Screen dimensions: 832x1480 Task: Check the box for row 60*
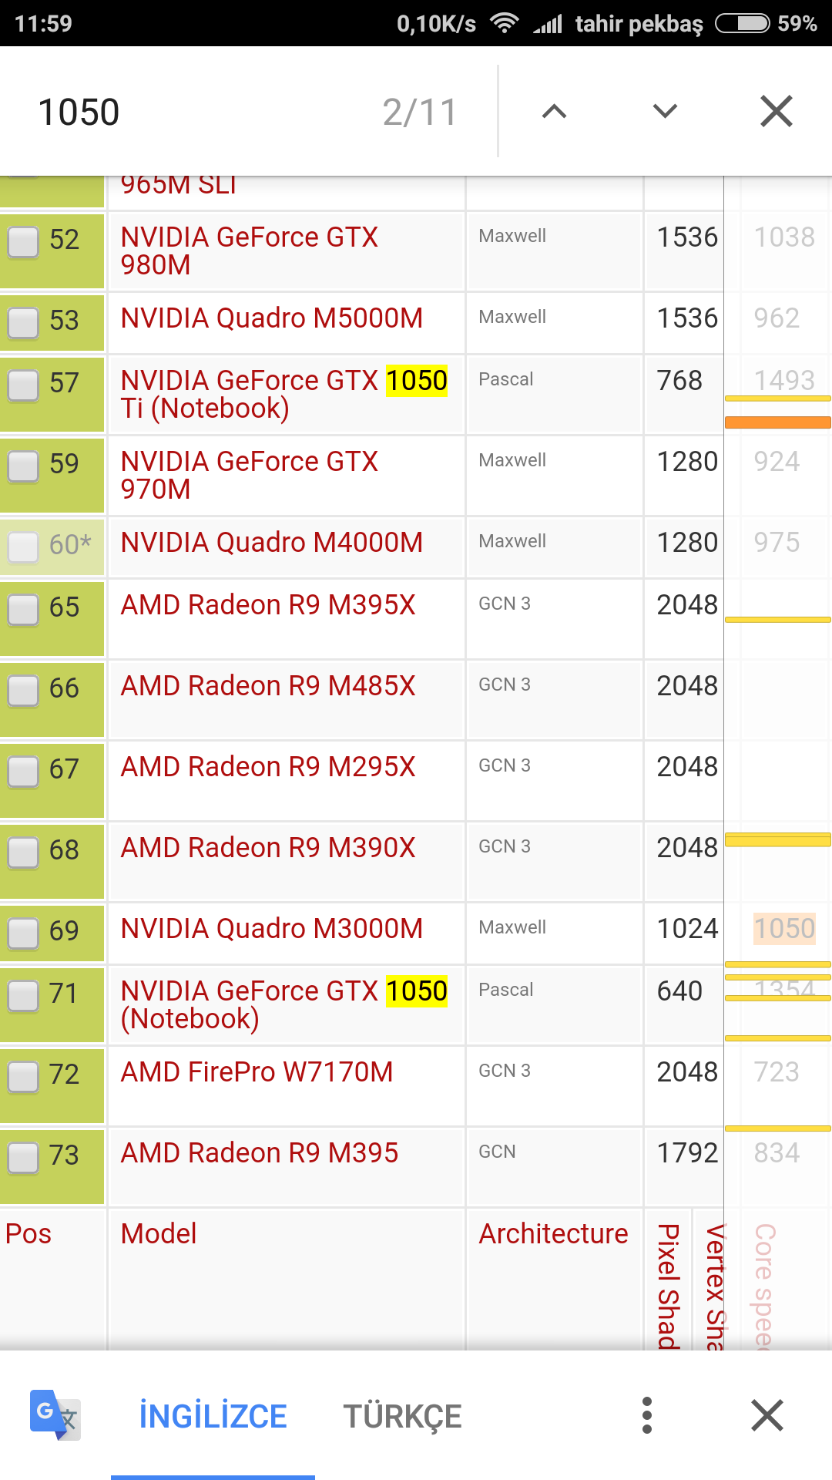pyautogui.click(x=23, y=547)
